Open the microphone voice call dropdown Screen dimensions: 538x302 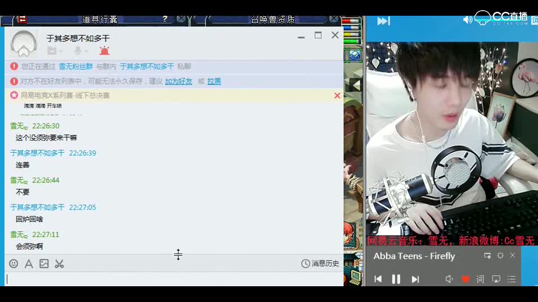click(x=81, y=51)
